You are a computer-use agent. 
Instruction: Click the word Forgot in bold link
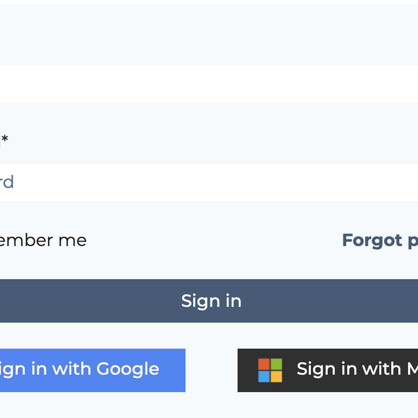[372, 240]
